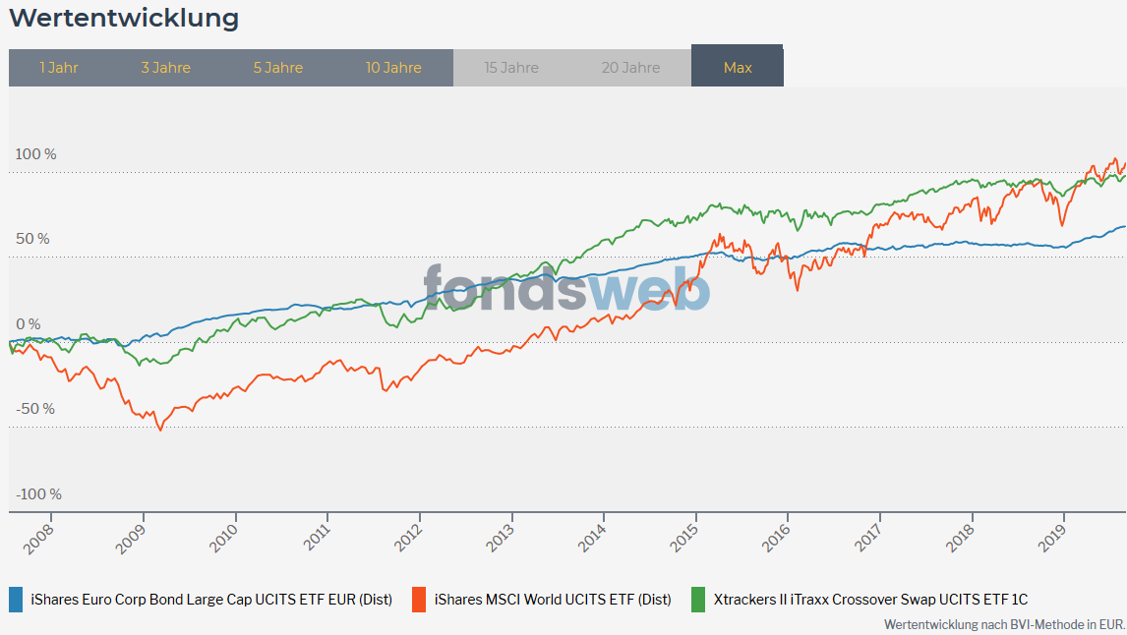Click the 50 % y-axis label
This screenshot has width=1127, height=635.
33,239
